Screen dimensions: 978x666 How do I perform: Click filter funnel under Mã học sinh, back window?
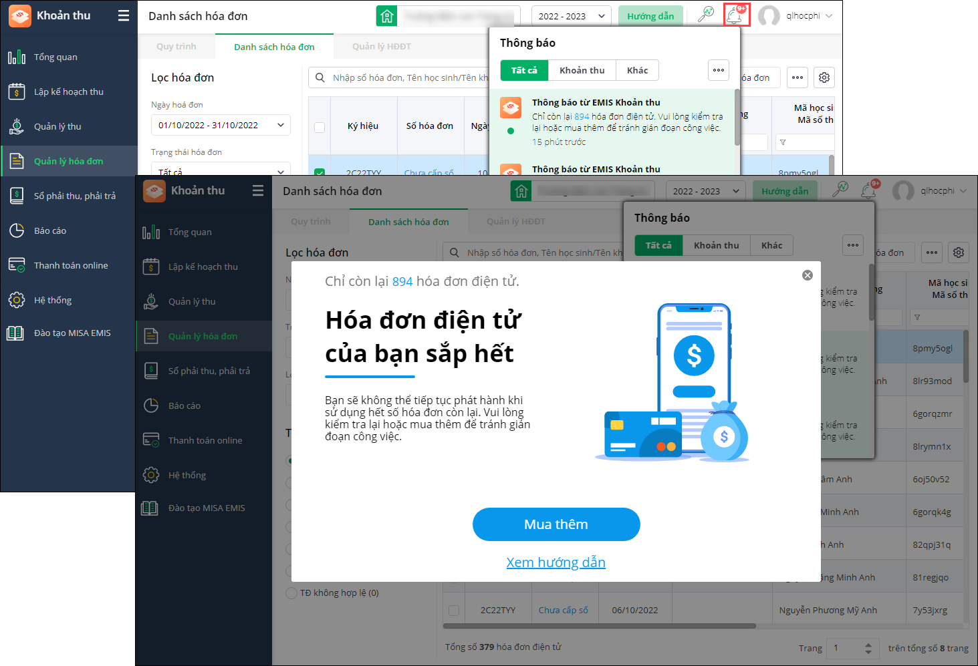point(783,142)
